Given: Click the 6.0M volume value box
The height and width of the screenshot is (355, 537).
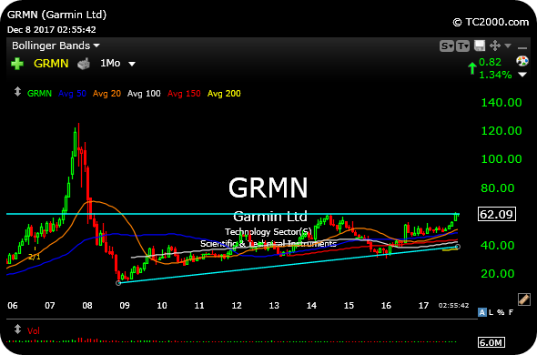Looking at the screenshot, I should click(491, 342).
